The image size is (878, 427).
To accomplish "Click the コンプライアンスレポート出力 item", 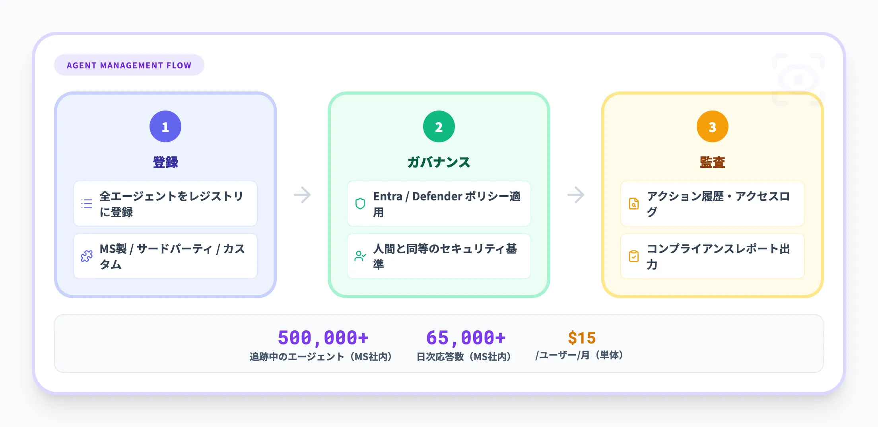I will click(x=718, y=256).
